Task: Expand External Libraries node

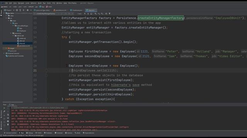Action: click(x=4, y=53)
